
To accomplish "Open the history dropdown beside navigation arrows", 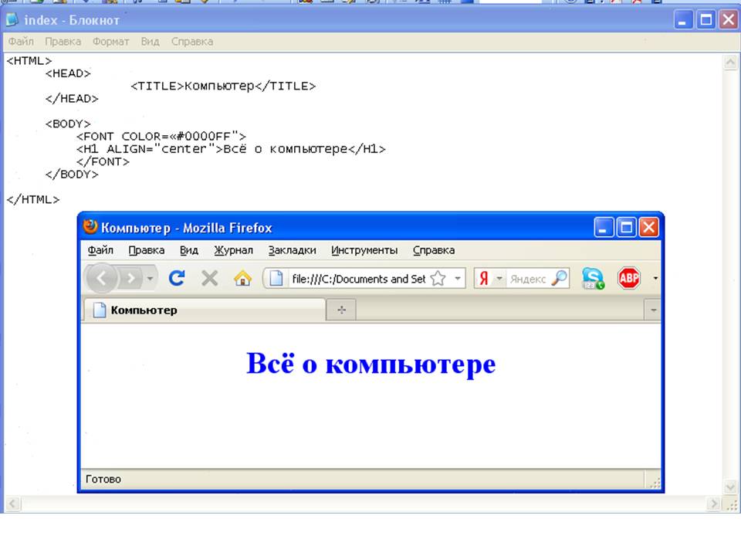I will pos(150,278).
